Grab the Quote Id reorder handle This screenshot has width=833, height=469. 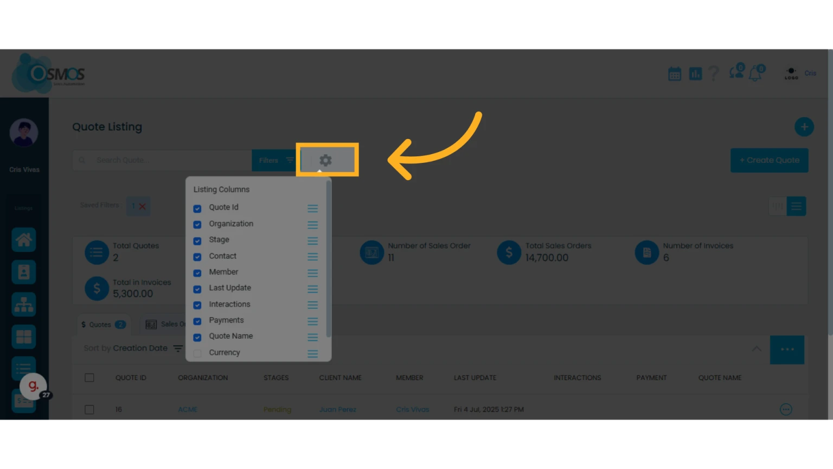coord(312,208)
